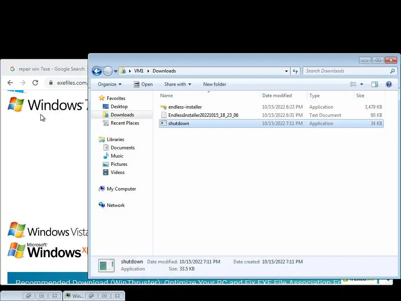
Task: Open the Music library
Action: click(117, 156)
